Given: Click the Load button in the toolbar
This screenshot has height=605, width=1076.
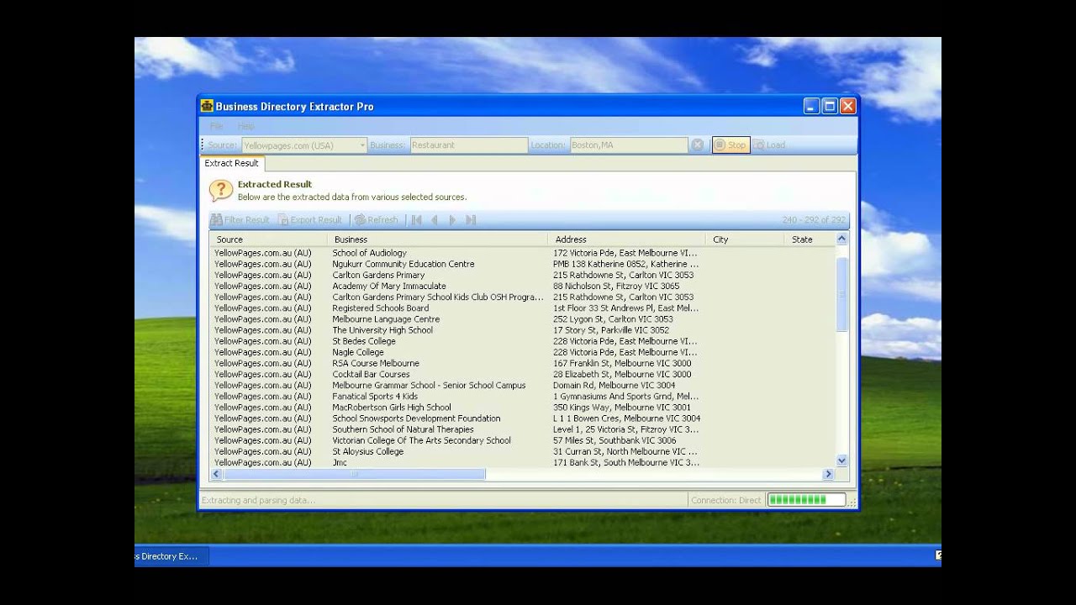Looking at the screenshot, I should pyautogui.click(x=770, y=145).
